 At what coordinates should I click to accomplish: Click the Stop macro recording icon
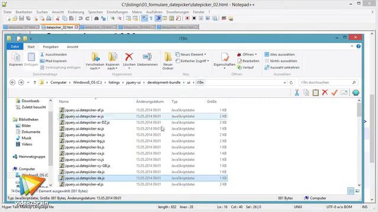[194, 18]
